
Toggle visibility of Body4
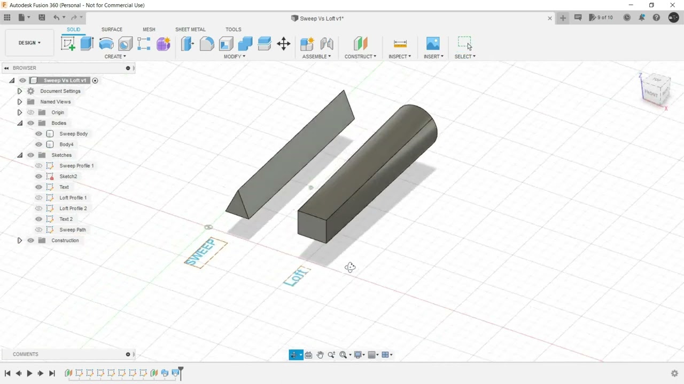tap(38, 145)
